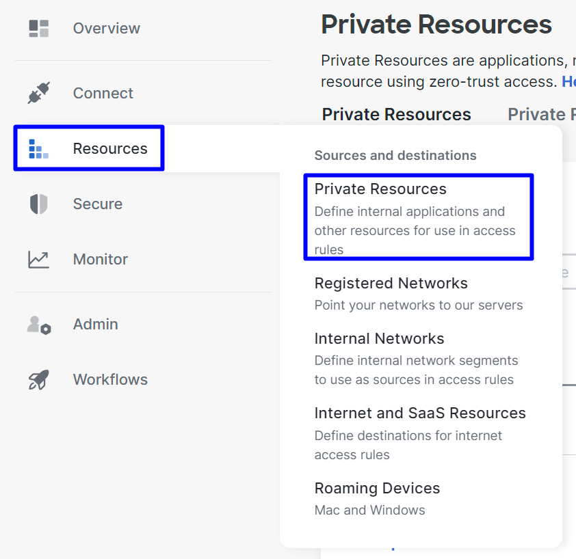Select Private Resources in flyout menu
This screenshot has height=559, width=576.
coord(419,217)
